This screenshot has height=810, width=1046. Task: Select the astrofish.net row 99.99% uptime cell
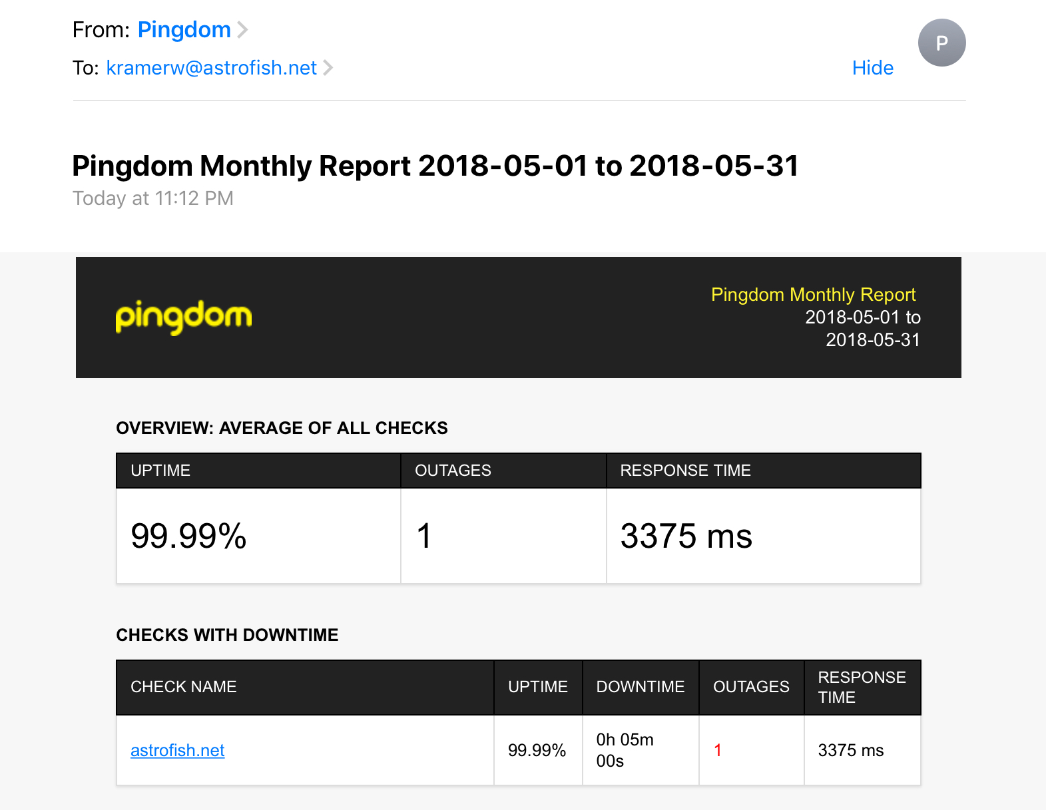[537, 750]
